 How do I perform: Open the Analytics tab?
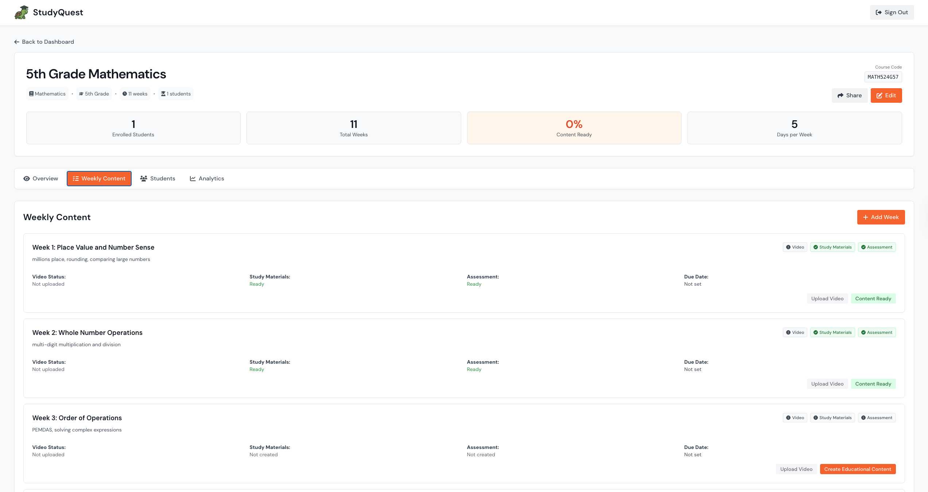pos(207,179)
